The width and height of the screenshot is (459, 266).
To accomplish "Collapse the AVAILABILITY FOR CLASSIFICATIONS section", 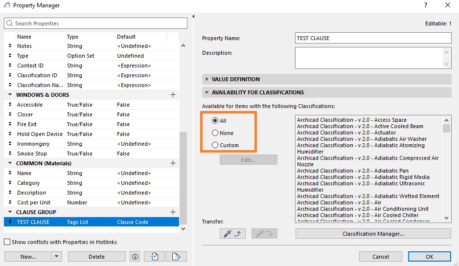I will pos(207,92).
